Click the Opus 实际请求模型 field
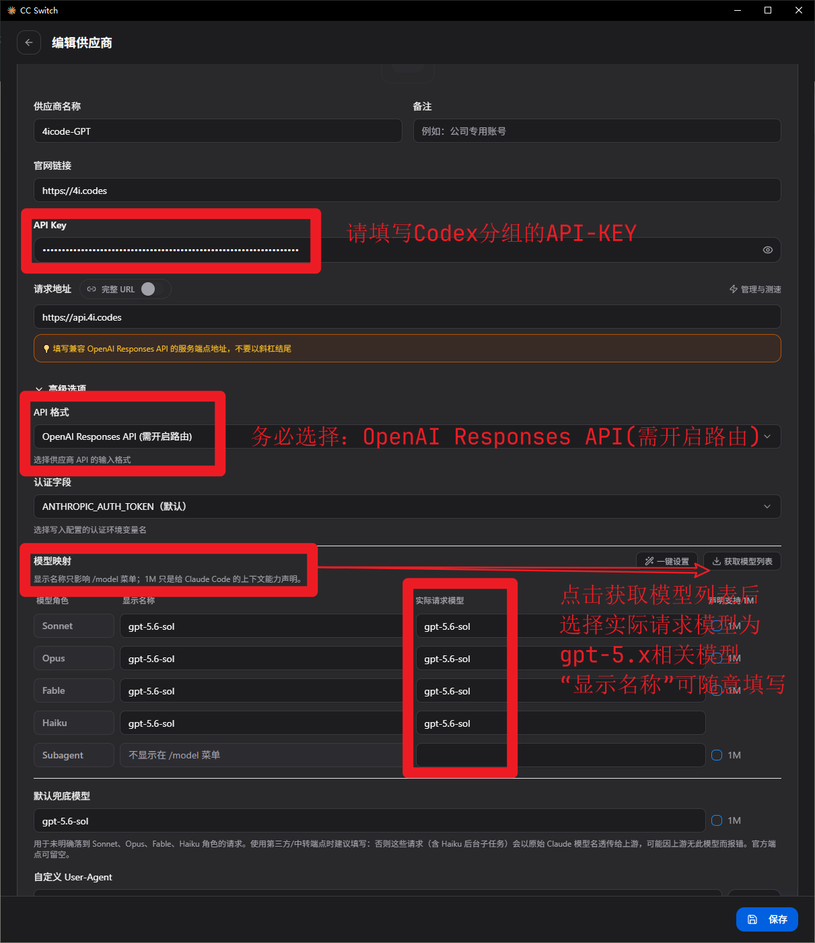The image size is (815, 943). click(561, 658)
